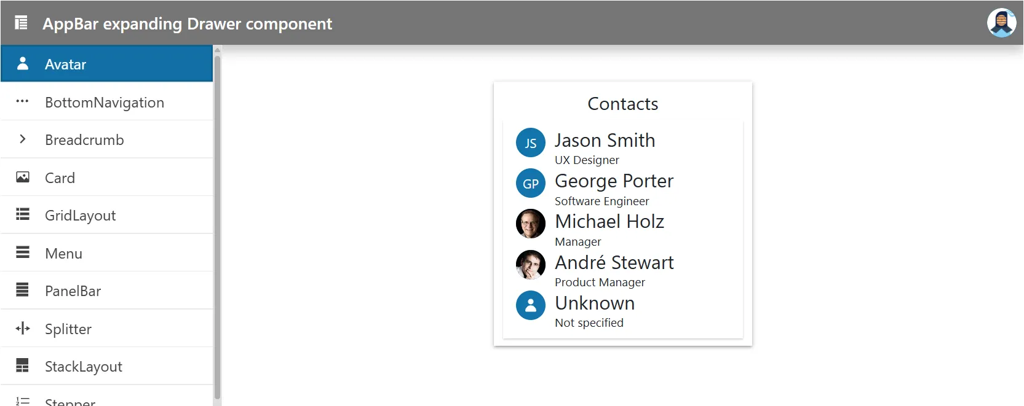1024x406 pixels.
Task: Click the Splitter icon in drawer
Action: 23,329
